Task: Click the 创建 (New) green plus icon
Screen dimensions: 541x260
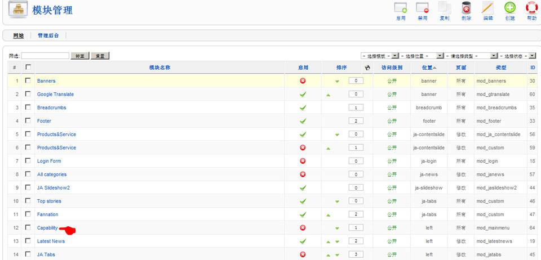Action: coord(510,7)
